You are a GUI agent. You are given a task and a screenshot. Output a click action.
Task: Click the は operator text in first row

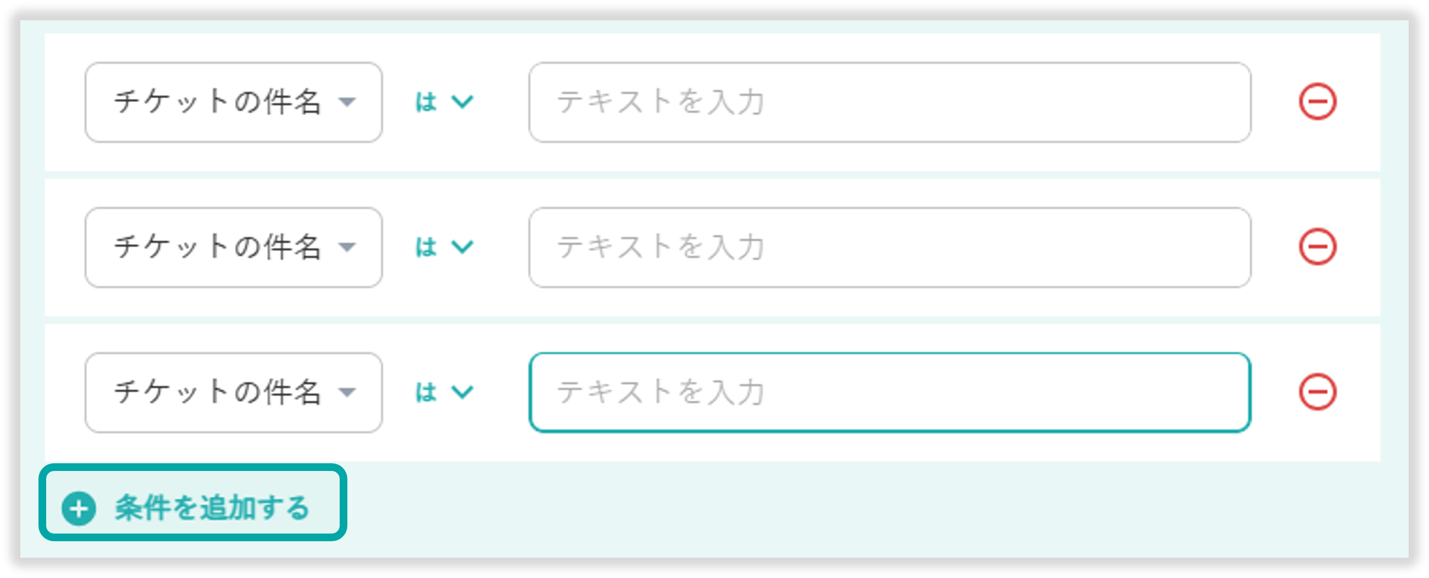pos(426,103)
